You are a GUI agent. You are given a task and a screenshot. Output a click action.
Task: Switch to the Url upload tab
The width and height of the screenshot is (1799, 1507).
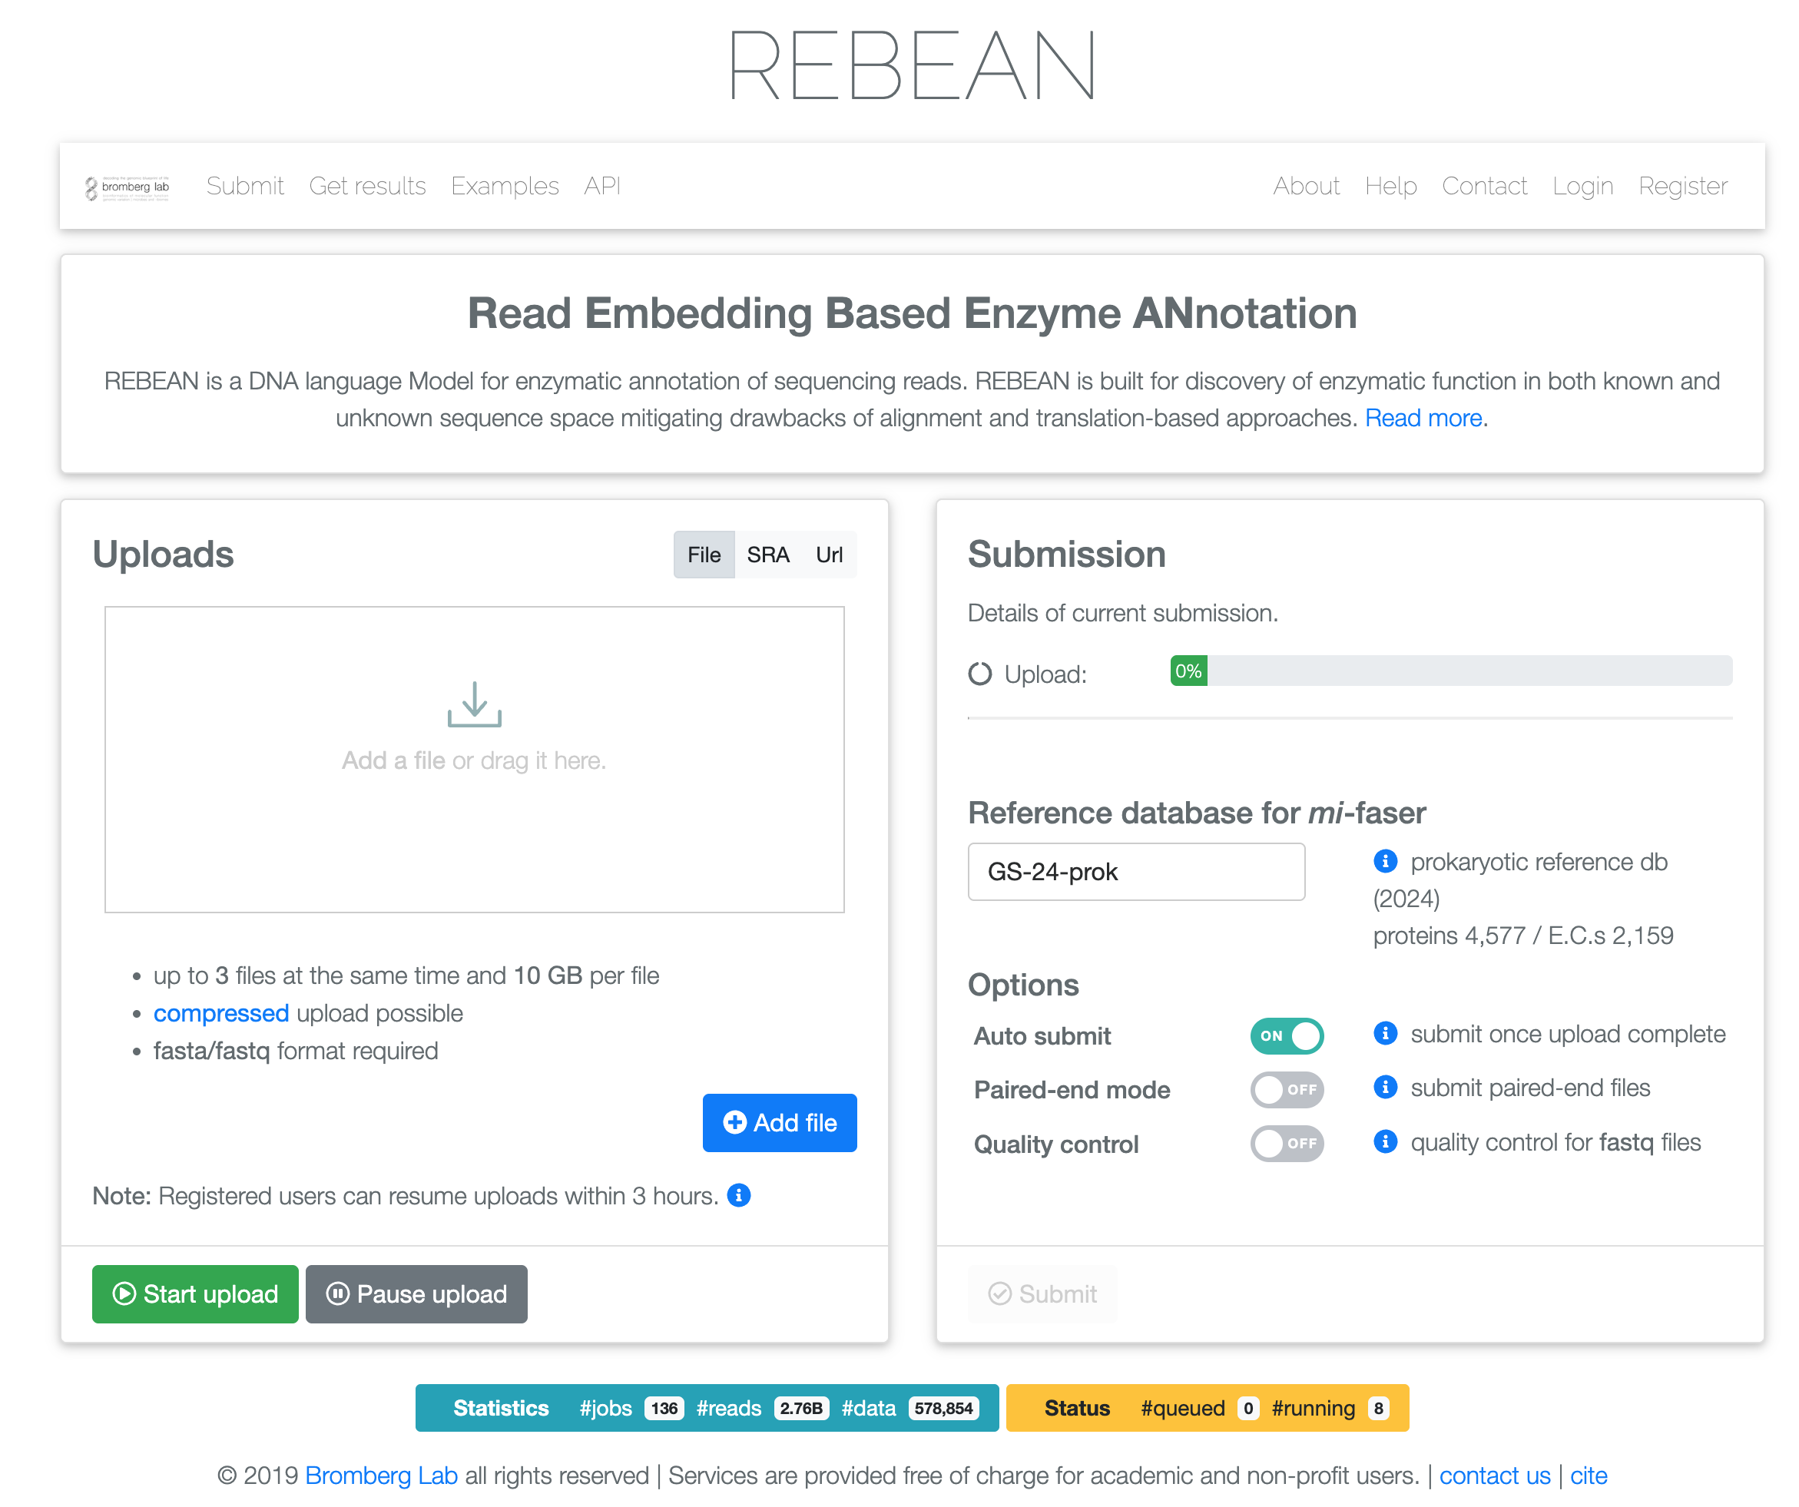[x=828, y=555]
